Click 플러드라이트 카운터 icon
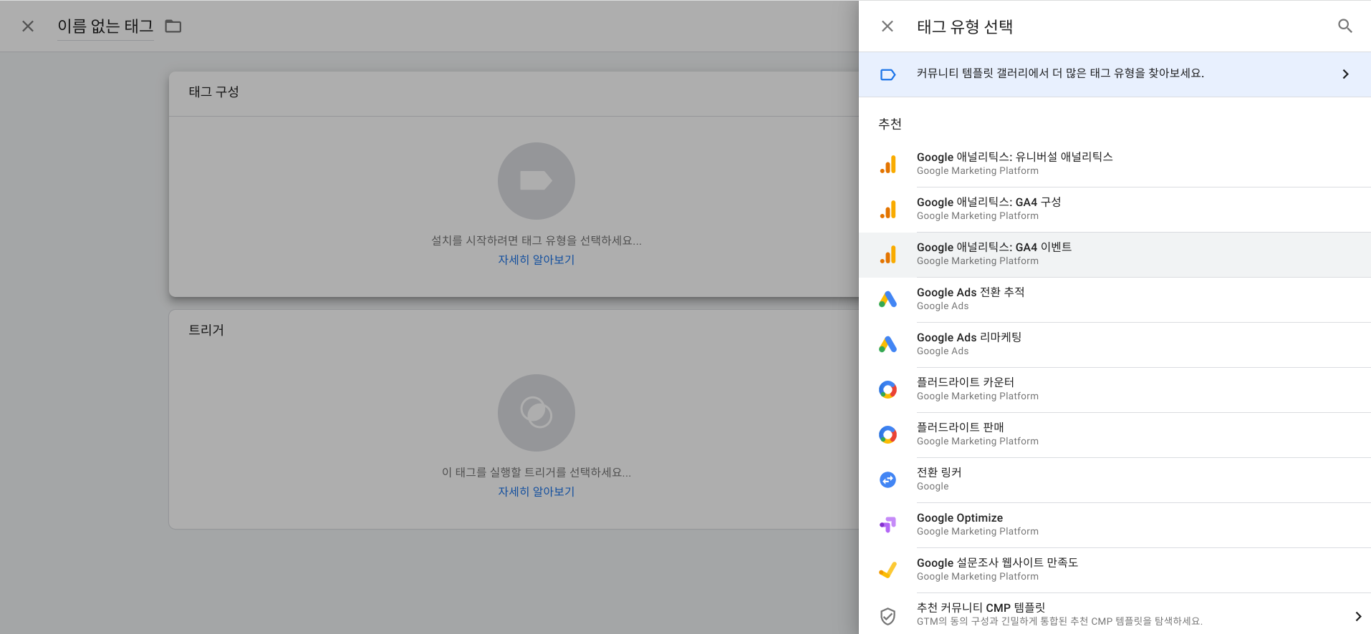Screen dimensions: 1371x634 887,390
